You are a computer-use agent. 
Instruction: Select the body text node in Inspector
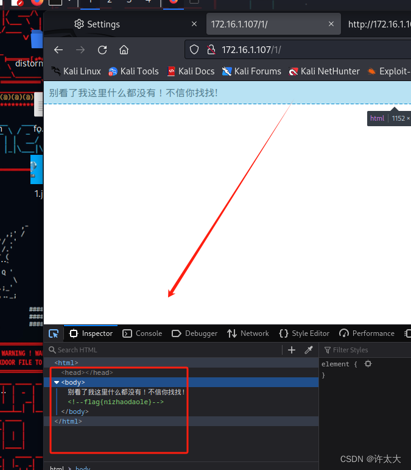pos(126,392)
